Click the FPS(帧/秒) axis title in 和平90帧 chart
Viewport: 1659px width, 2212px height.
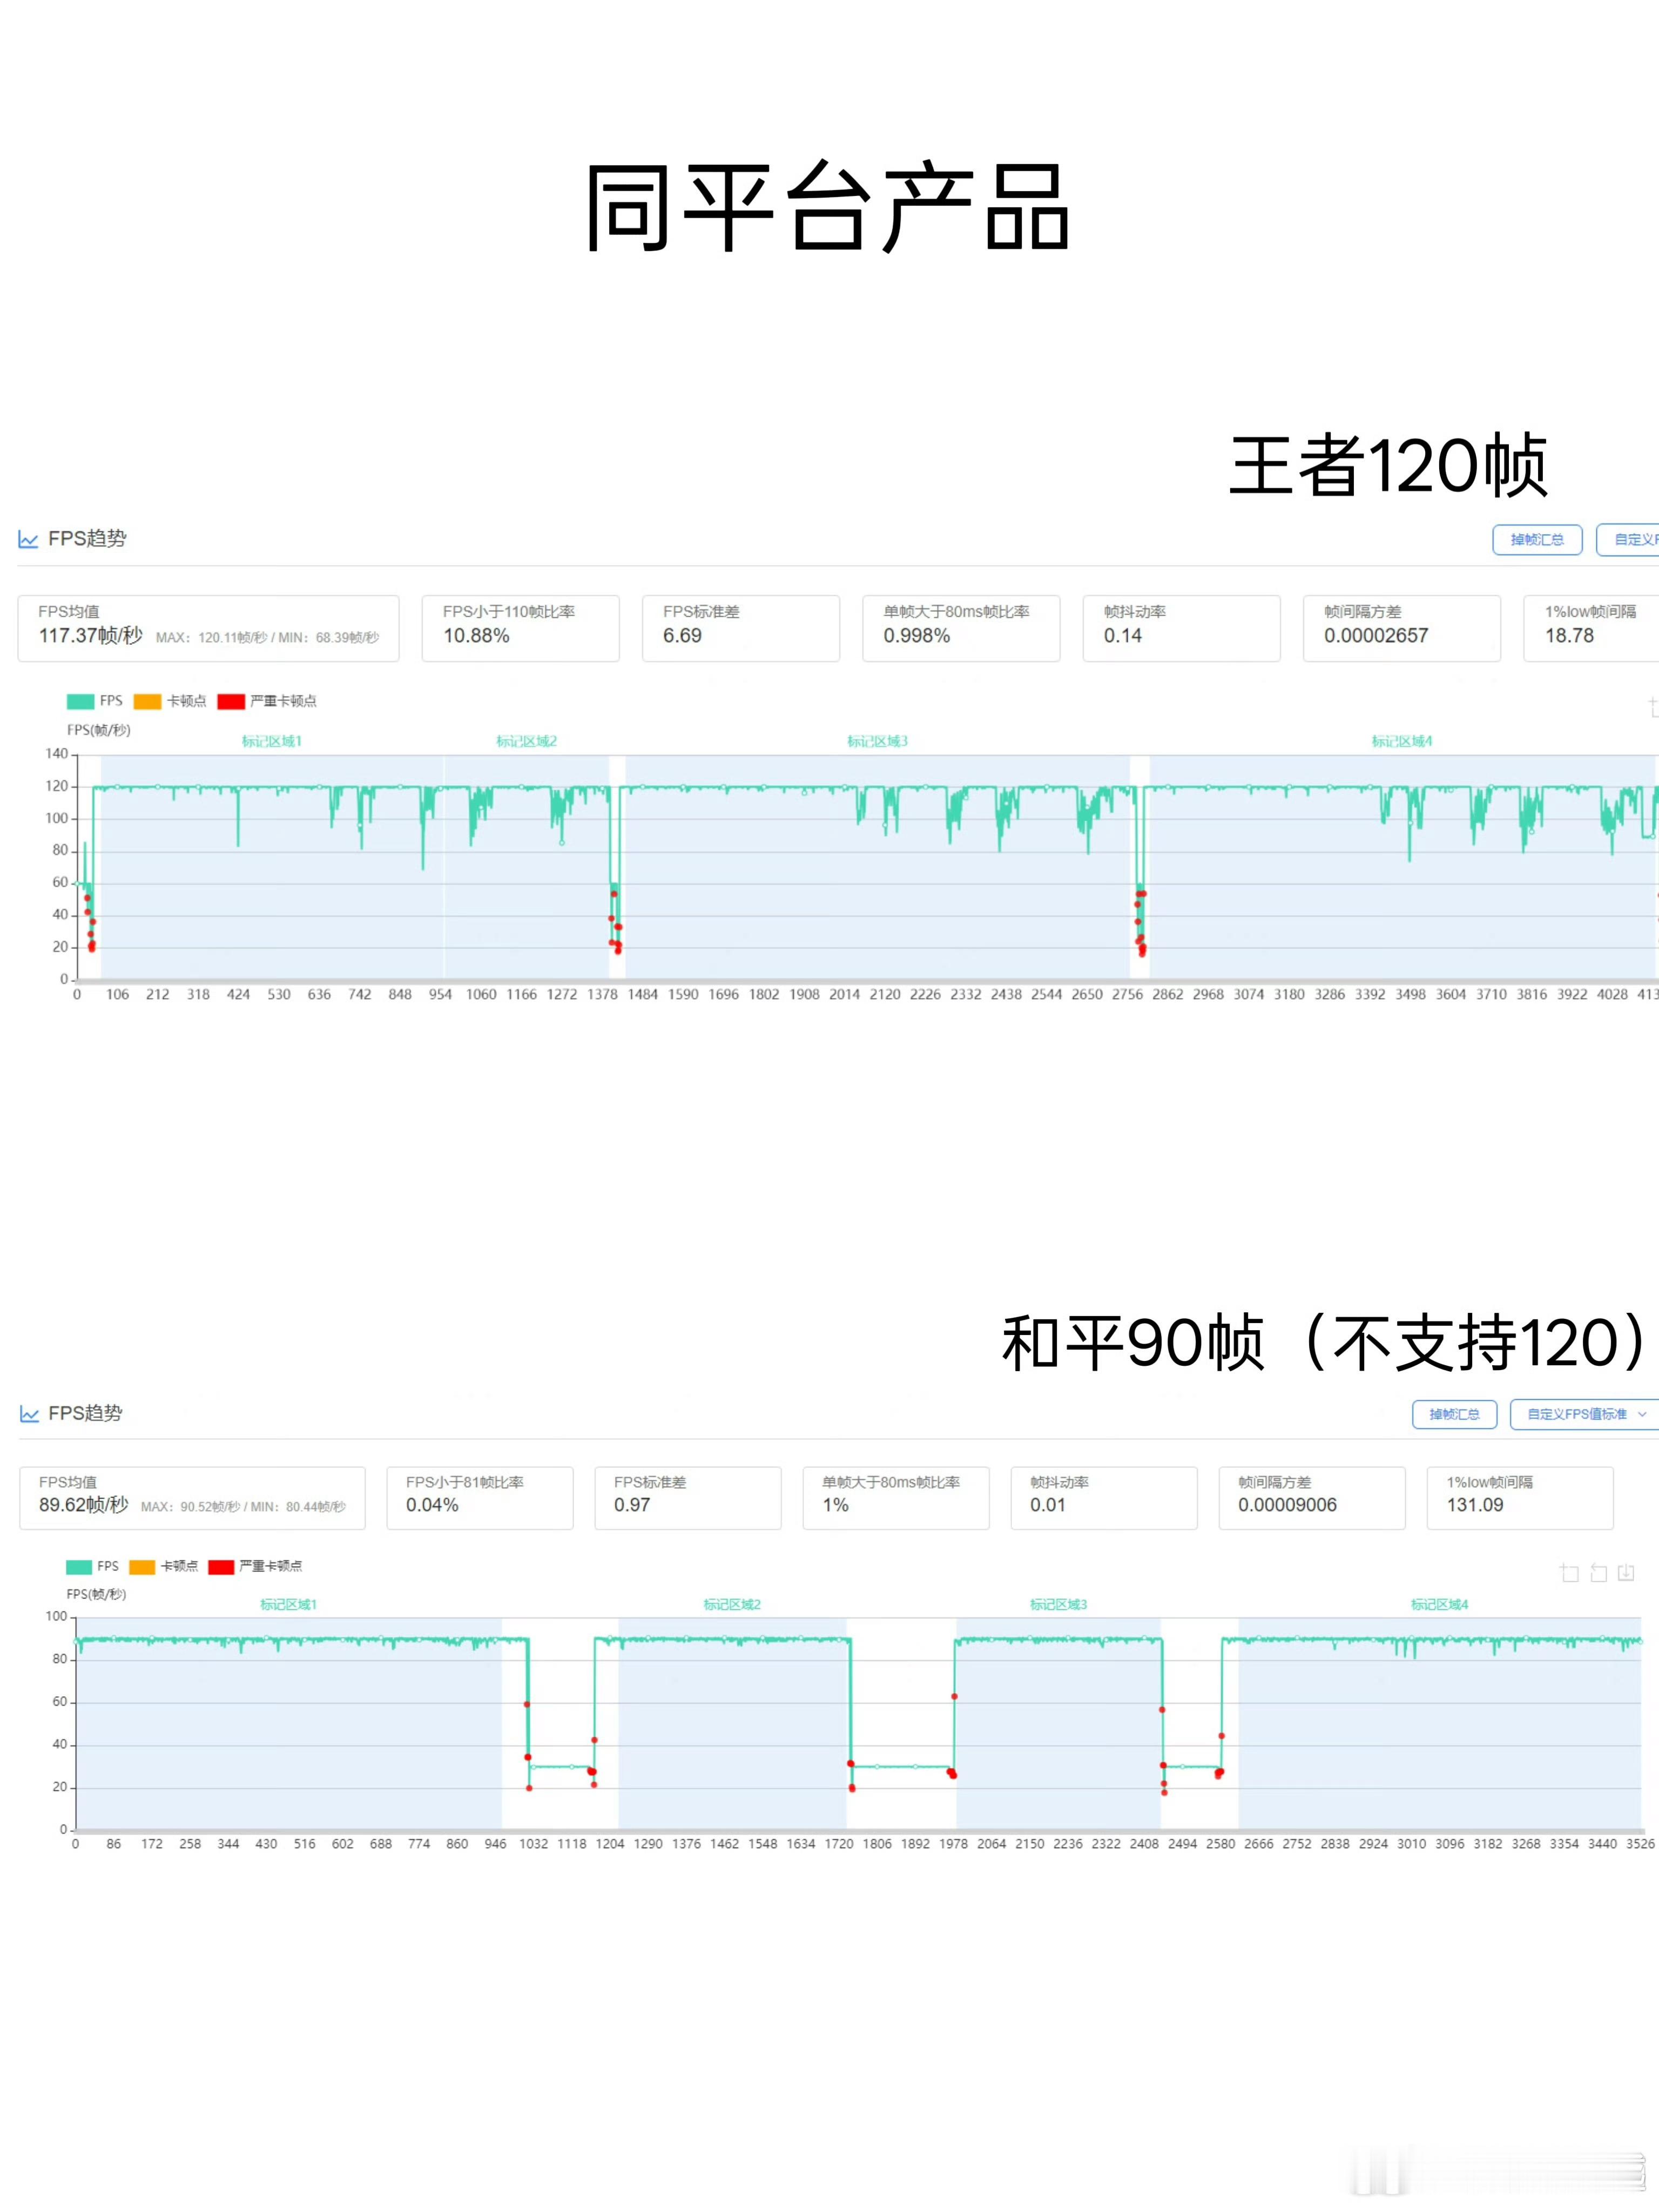click(x=96, y=1594)
